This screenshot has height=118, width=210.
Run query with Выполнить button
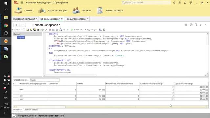click(x=77, y=30)
